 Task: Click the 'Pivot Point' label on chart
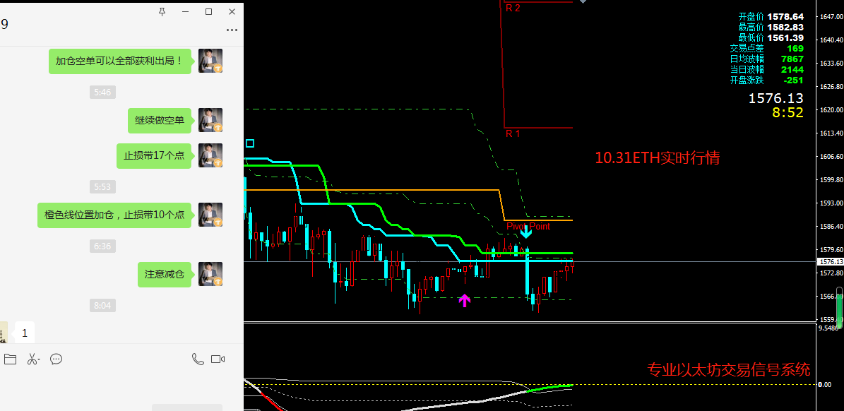pyautogui.click(x=528, y=227)
